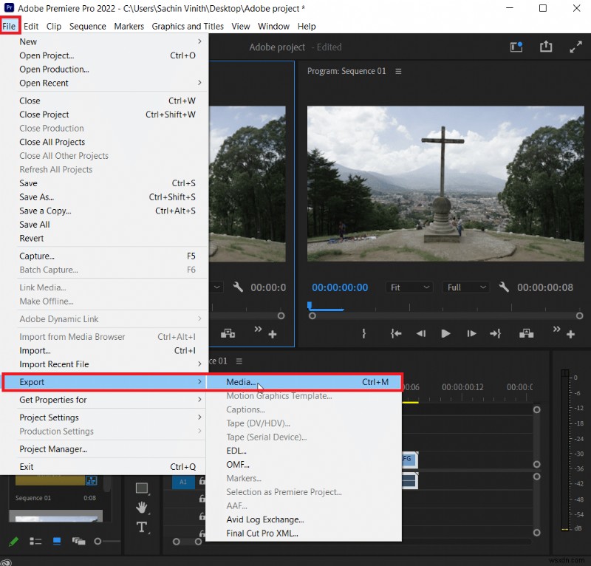Open Quick Export share icon
The width and height of the screenshot is (591, 566).
pyautogui.click(x=545, y=47)
